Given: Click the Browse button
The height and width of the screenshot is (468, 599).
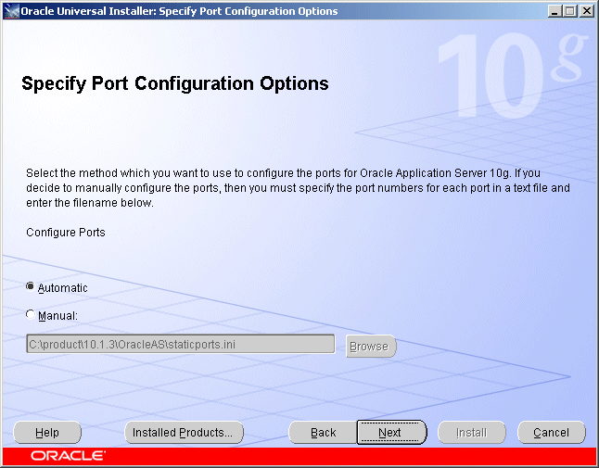Looking at the screenshot, I should coord(371,347).
